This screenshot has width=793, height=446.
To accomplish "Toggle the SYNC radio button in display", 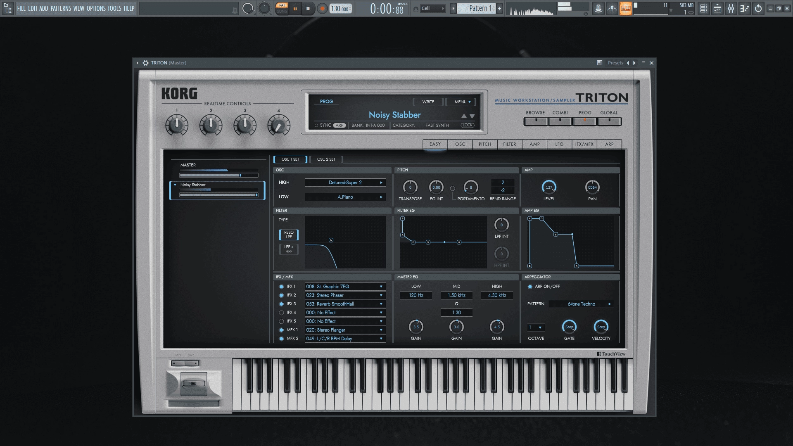I will pos(316,126).
